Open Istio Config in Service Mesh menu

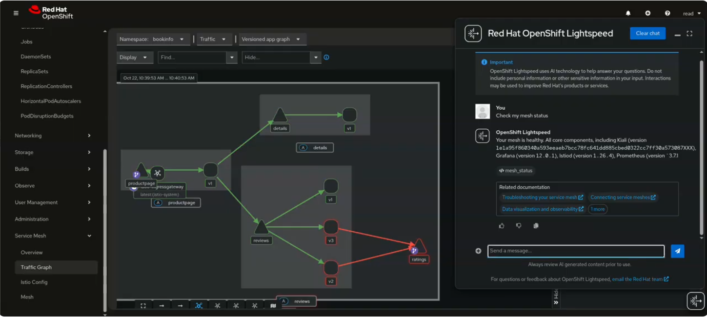point(34,282)
